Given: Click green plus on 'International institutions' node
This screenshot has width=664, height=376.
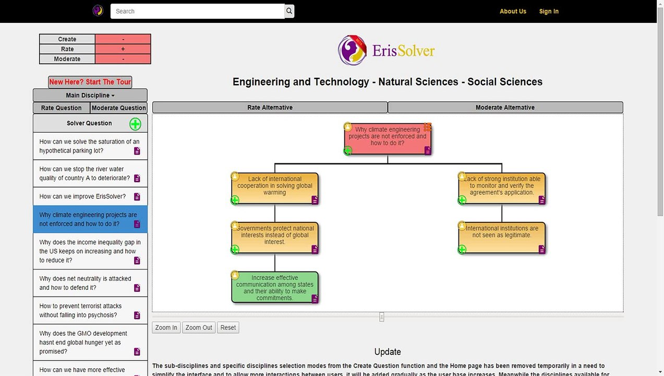Looking at the screenshot, I should 462,250.
